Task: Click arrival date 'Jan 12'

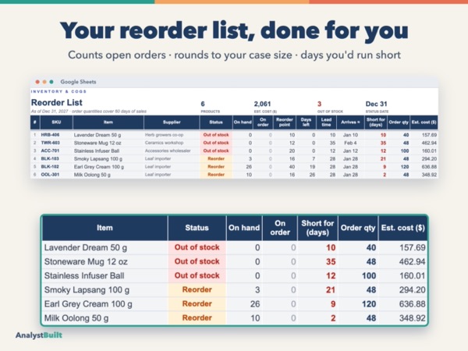Action: click(350, 151)
